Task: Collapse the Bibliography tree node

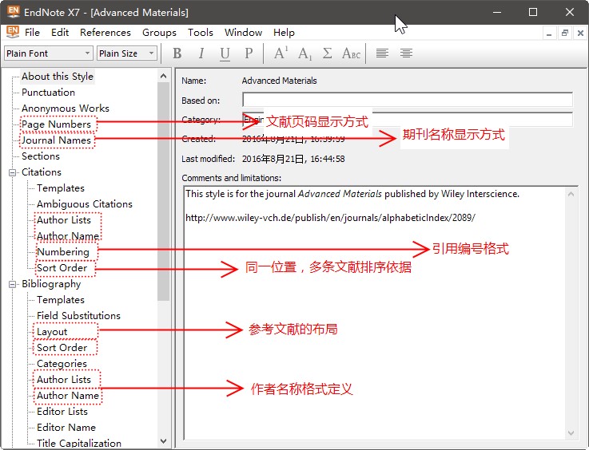Action: [x=13, y=284]
